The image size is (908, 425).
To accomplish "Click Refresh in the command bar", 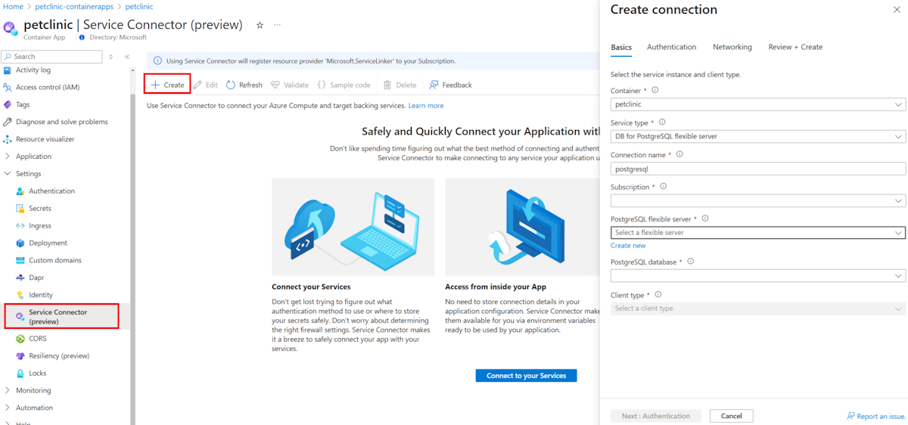I will tap(244, 85).
